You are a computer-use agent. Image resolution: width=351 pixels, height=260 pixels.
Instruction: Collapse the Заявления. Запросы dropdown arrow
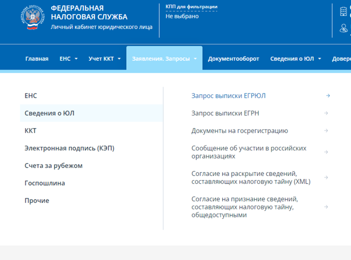click(x=195, y=59)
